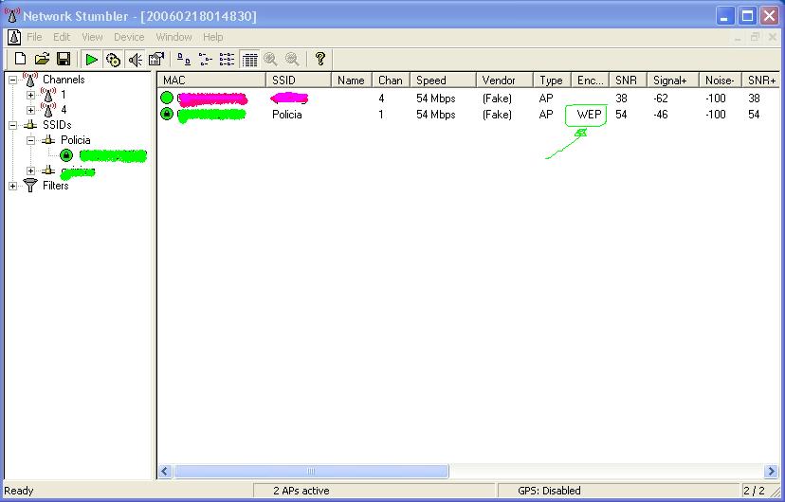Collapse the Policia SSID node

(x=30, y=140)
